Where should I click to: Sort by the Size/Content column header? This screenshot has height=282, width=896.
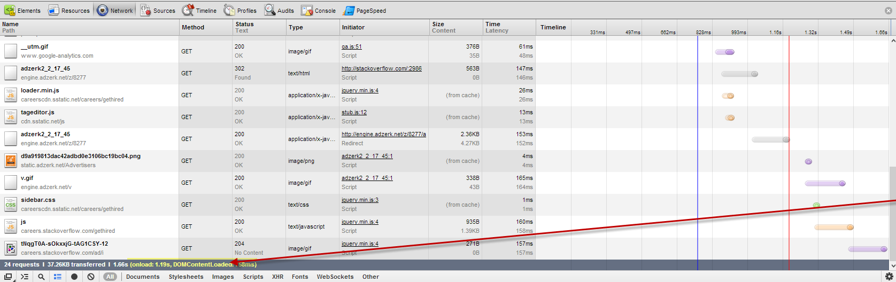(455, 27)
